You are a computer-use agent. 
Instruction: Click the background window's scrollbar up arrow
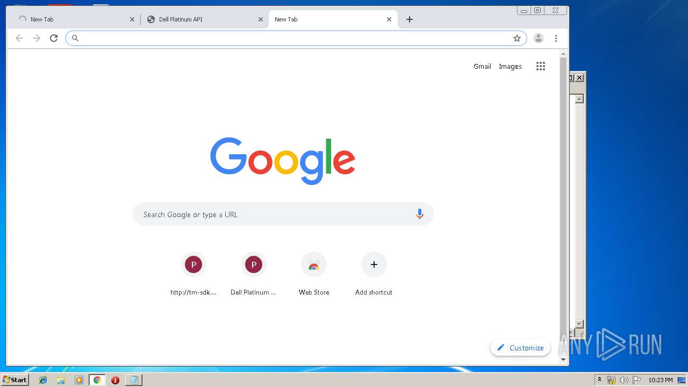point(579,99)
